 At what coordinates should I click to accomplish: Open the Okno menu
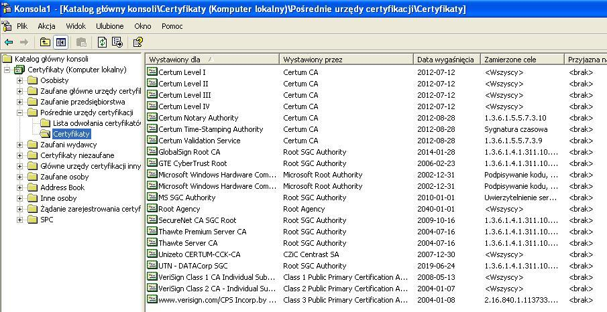pos(142,26)
